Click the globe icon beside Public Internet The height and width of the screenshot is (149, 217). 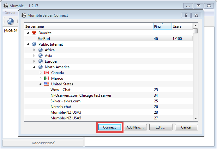[34, 44]
